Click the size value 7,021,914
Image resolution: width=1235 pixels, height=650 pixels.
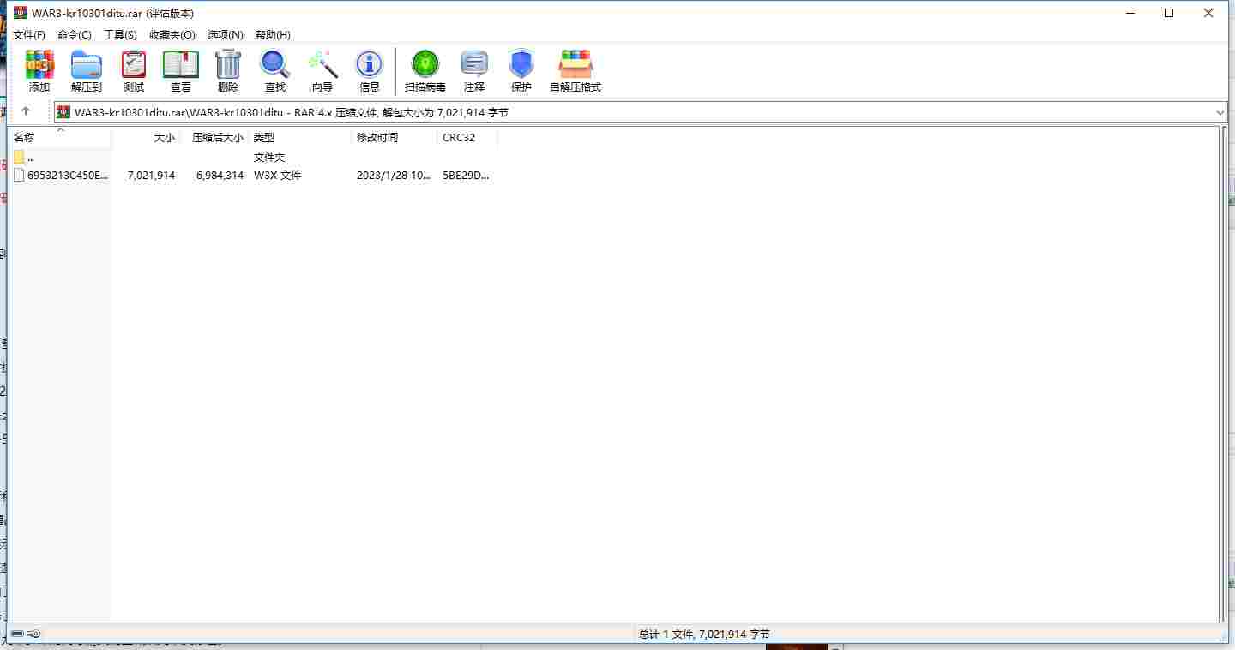(151, 176)
